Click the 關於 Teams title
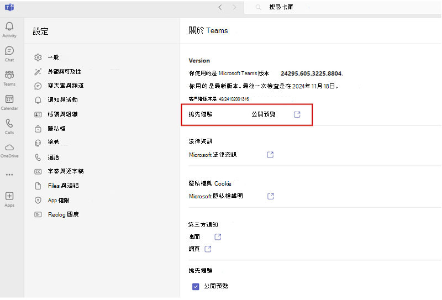 (x=208, y=30)
